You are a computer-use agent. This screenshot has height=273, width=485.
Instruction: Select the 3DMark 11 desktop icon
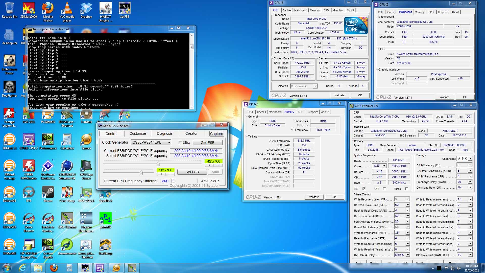(10, 142)
